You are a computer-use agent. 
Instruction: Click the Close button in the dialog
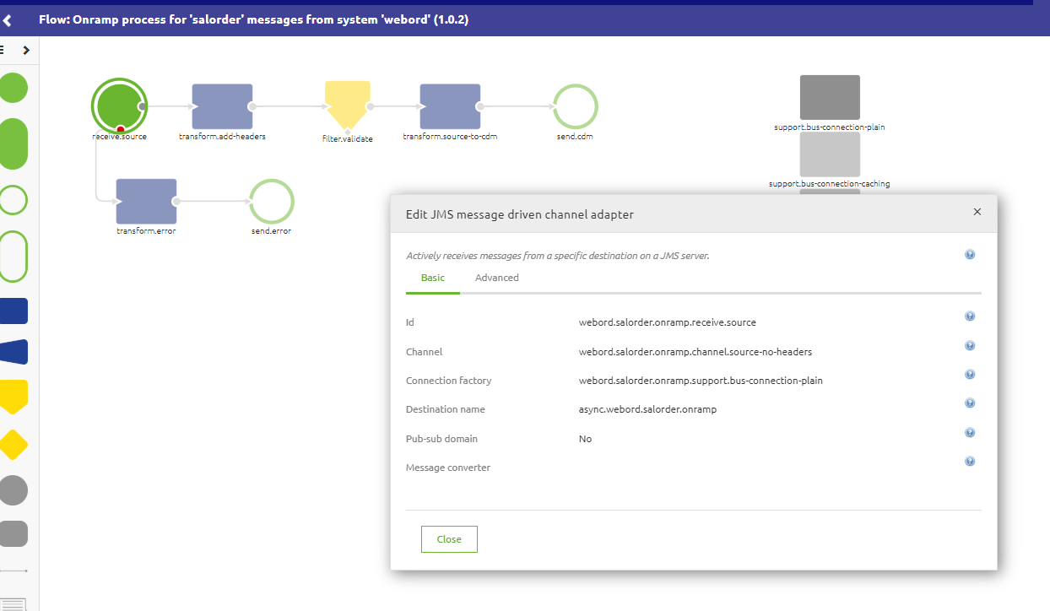[448, 538]
